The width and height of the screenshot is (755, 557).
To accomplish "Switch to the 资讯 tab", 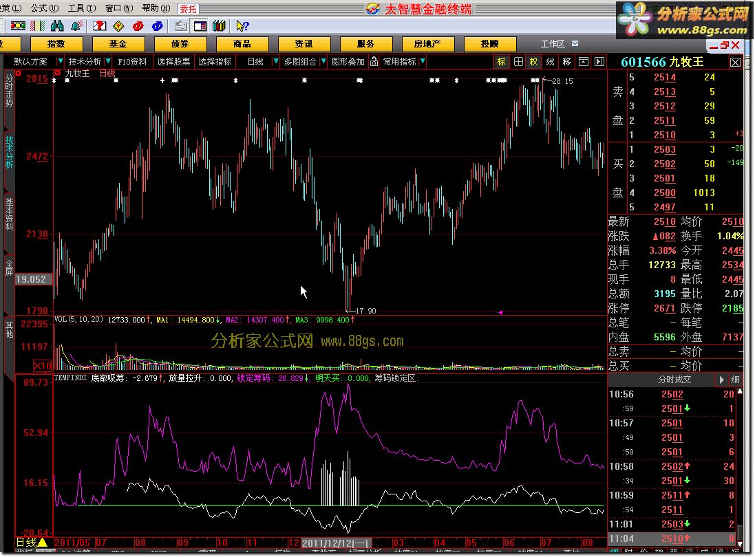I will [304, 44].
